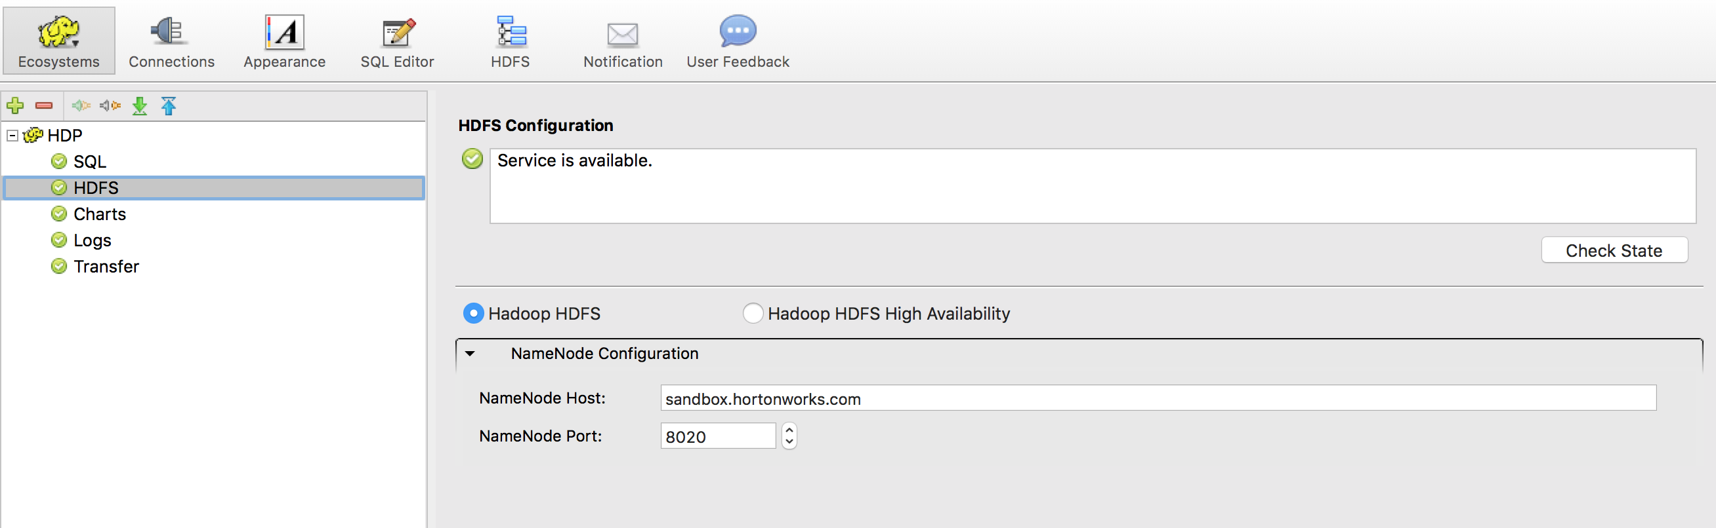This screenshot has height=528, width=1716.
Task: Open the SQL Editor settings
Action: (397, 40)
